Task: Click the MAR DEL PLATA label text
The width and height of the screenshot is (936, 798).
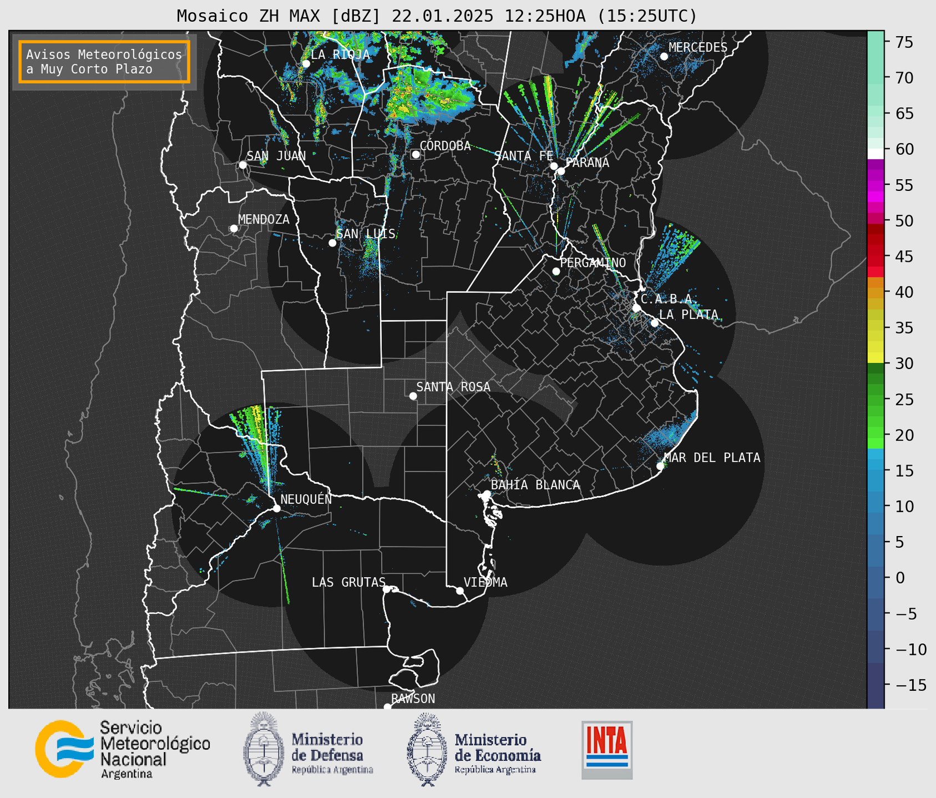Action: [712, 458]
